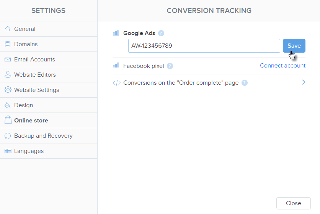
Task: Focus the Google Ads ID input field
Action: click(x=204, y=46)
